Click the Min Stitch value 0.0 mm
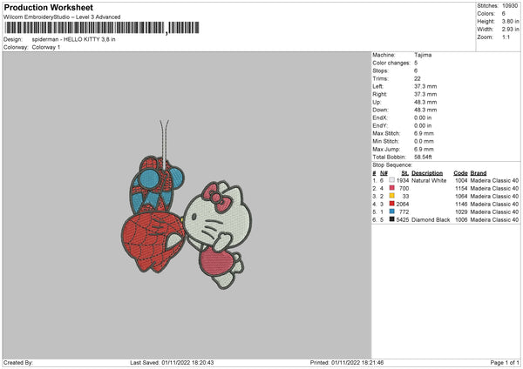 (424, 142)
